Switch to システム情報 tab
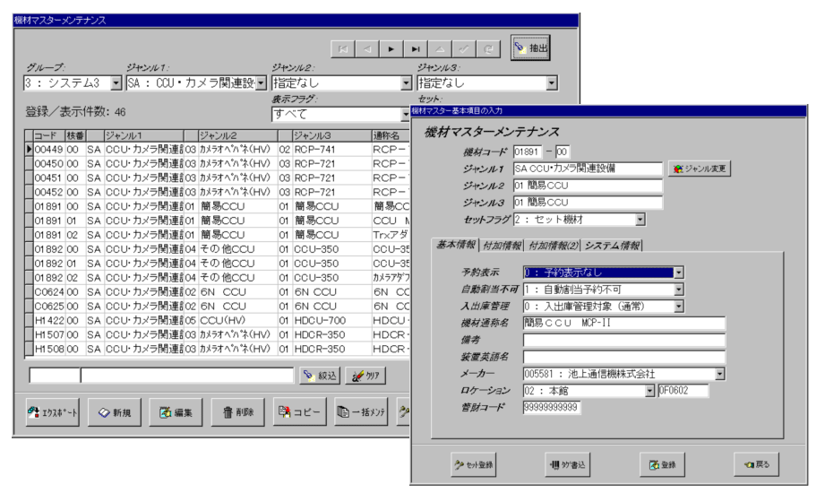This screenshot has width=825, height=502. [612, 246]
